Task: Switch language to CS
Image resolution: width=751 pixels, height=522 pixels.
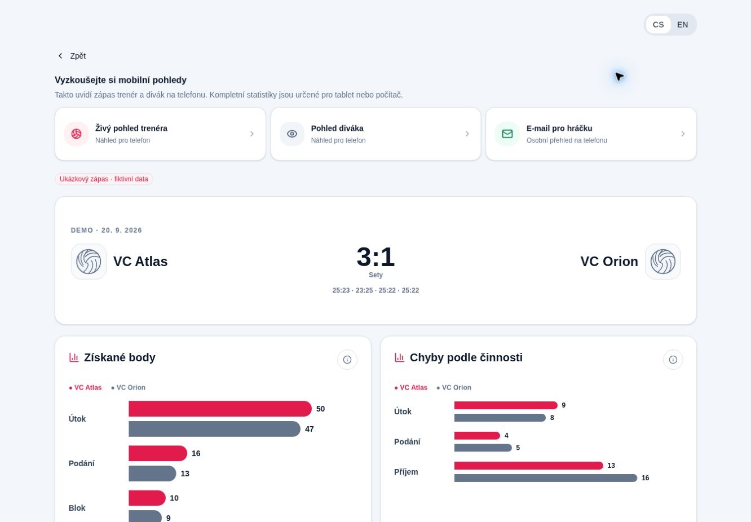Action: tap(659, 25)
